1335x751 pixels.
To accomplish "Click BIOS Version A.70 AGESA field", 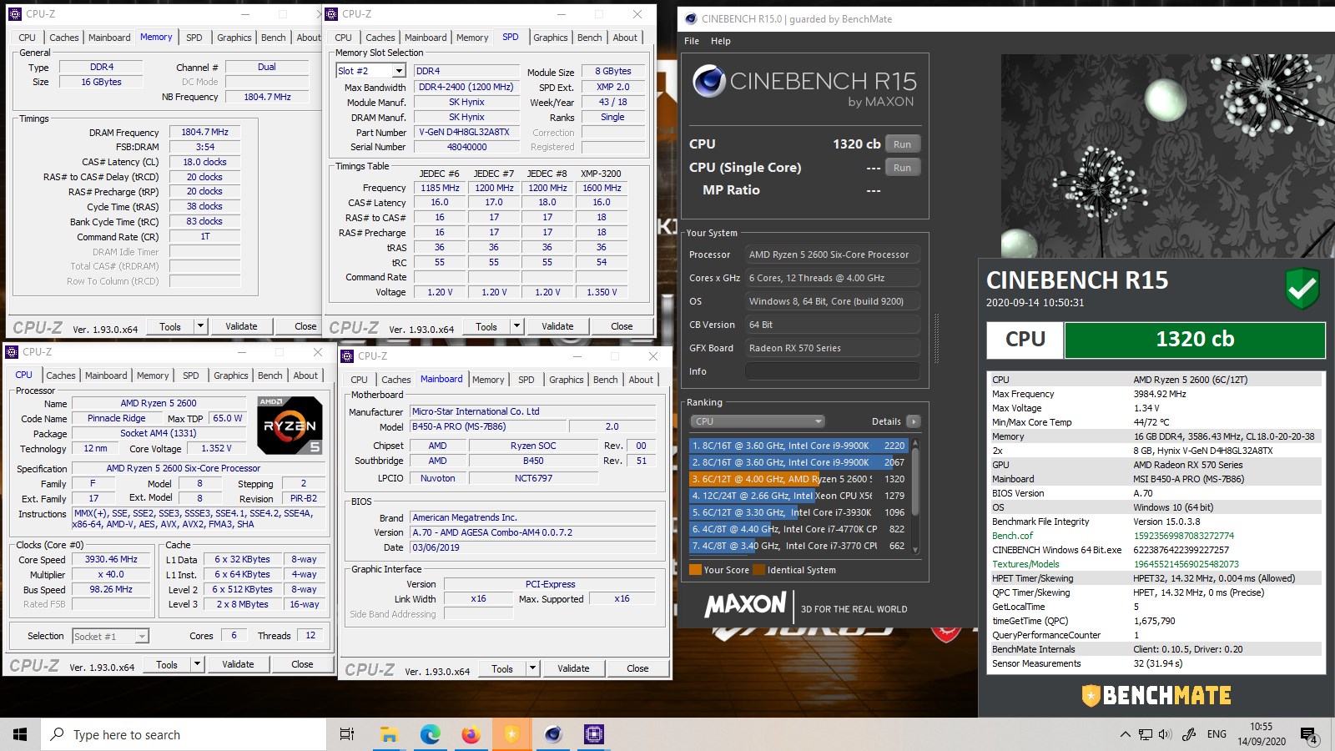I will 533,532.
